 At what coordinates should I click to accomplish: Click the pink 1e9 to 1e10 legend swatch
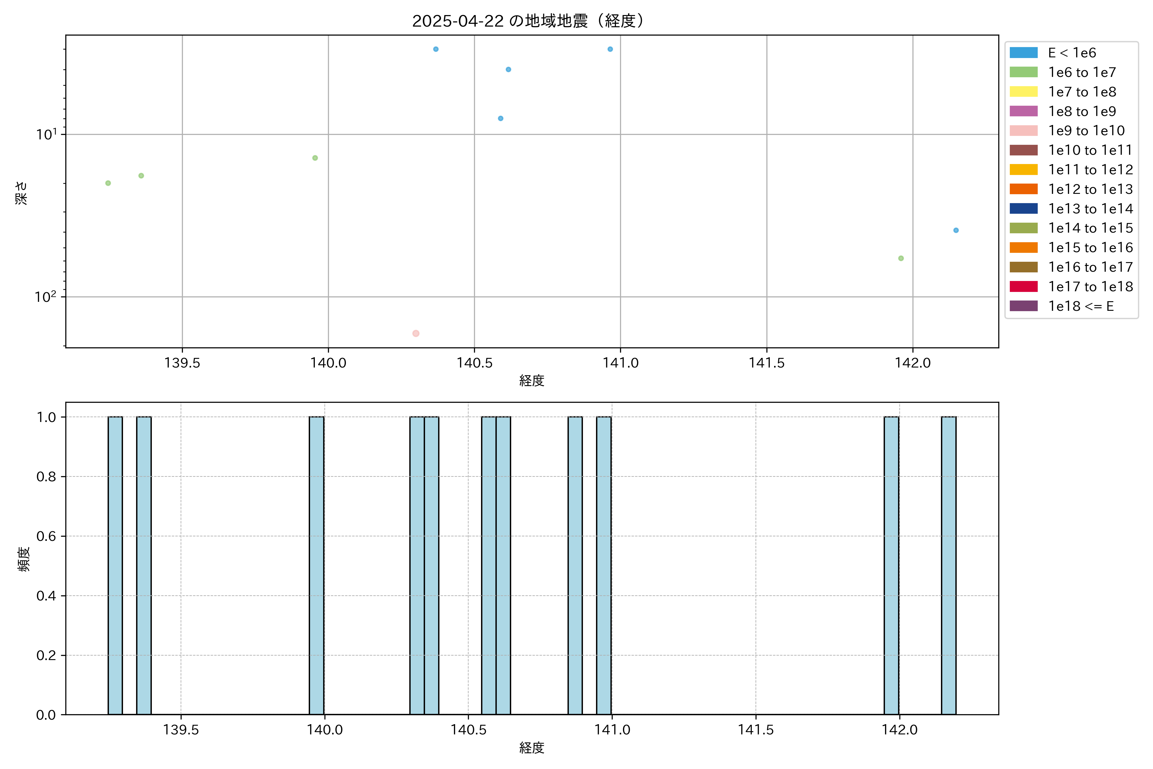1023,130
